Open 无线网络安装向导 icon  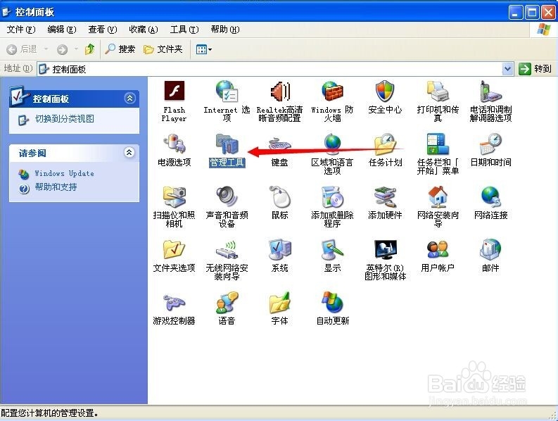pyautogui.click(x=227, y=249)
